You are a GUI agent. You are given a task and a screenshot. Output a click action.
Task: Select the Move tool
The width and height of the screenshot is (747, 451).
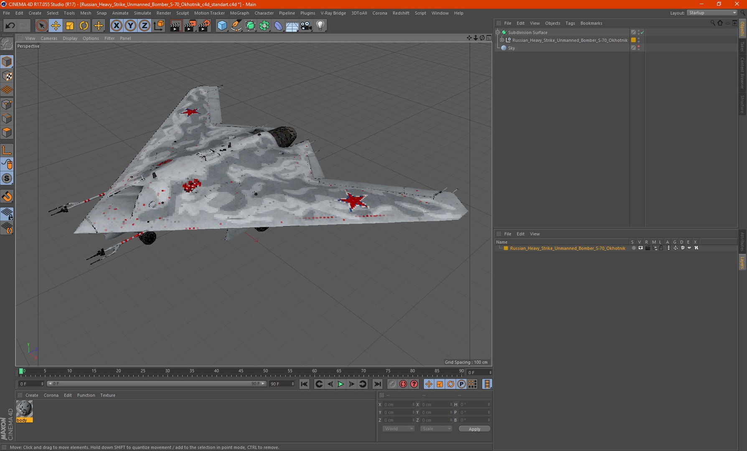56,26
